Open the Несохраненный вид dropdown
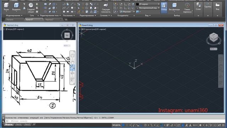Screen dimensions: 227x128 (x=148, y=8)
